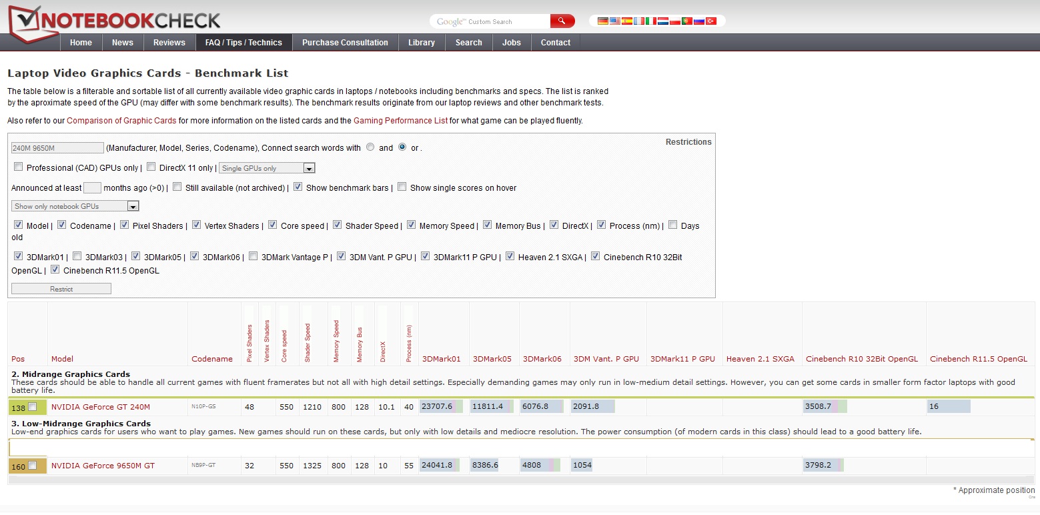
Task: Select the Spanish flag icon
Action: click(x=626, y=21)
